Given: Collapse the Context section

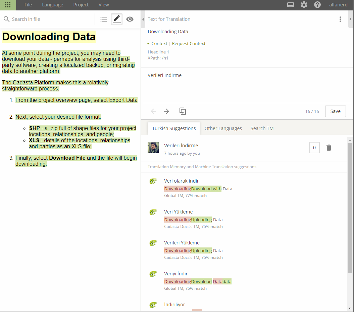Looking at the screenshot, I should 157,43.
